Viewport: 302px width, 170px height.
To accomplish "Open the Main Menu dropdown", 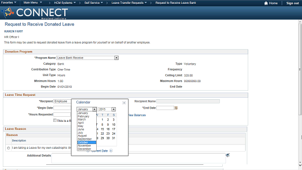I will (x=33, y=3).
